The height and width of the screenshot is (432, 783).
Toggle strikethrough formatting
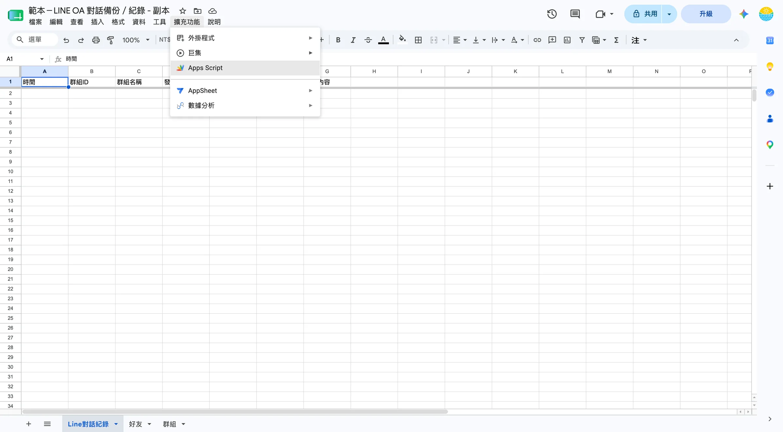point(368,40)
